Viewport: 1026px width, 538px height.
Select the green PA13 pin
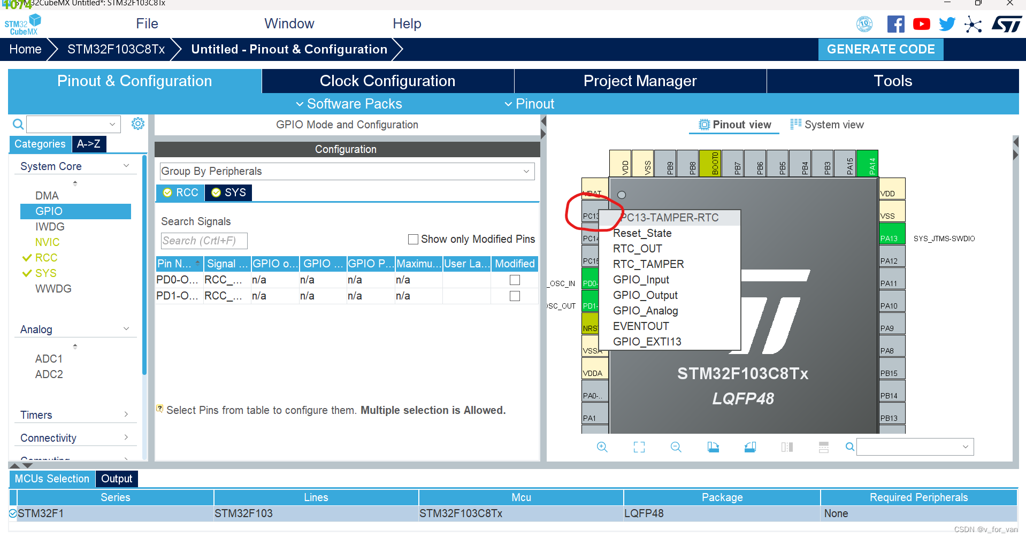pyautogui.click(x=892, y=234)
